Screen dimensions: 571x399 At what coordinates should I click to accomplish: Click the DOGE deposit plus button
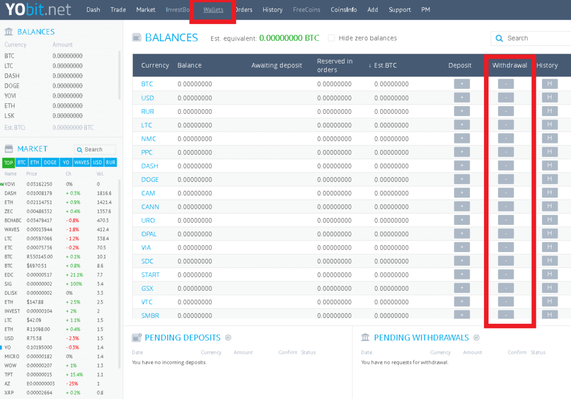(462, 179)
